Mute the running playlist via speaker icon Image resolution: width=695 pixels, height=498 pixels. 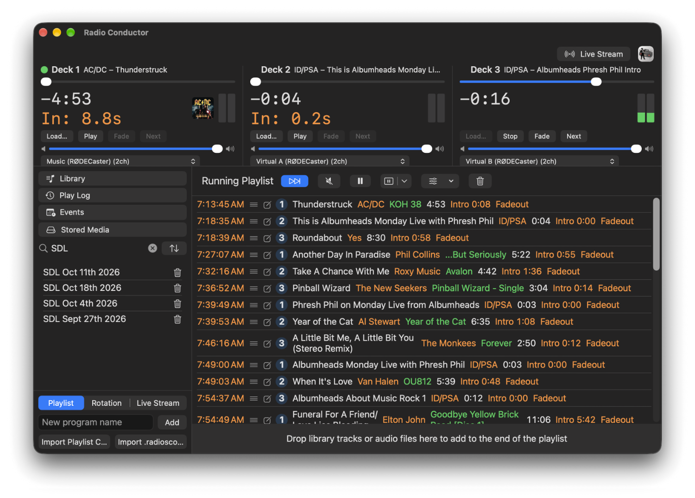[329, 181]
